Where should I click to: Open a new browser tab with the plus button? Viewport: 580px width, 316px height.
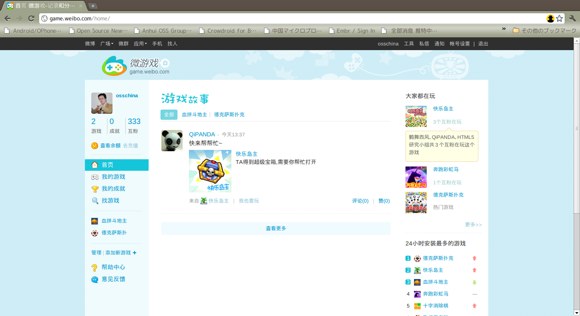(93, 6)
